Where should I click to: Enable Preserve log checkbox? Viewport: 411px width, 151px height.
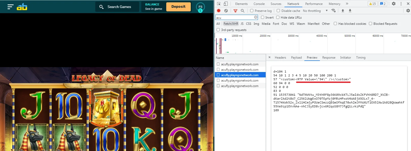(x=252, y=11)
